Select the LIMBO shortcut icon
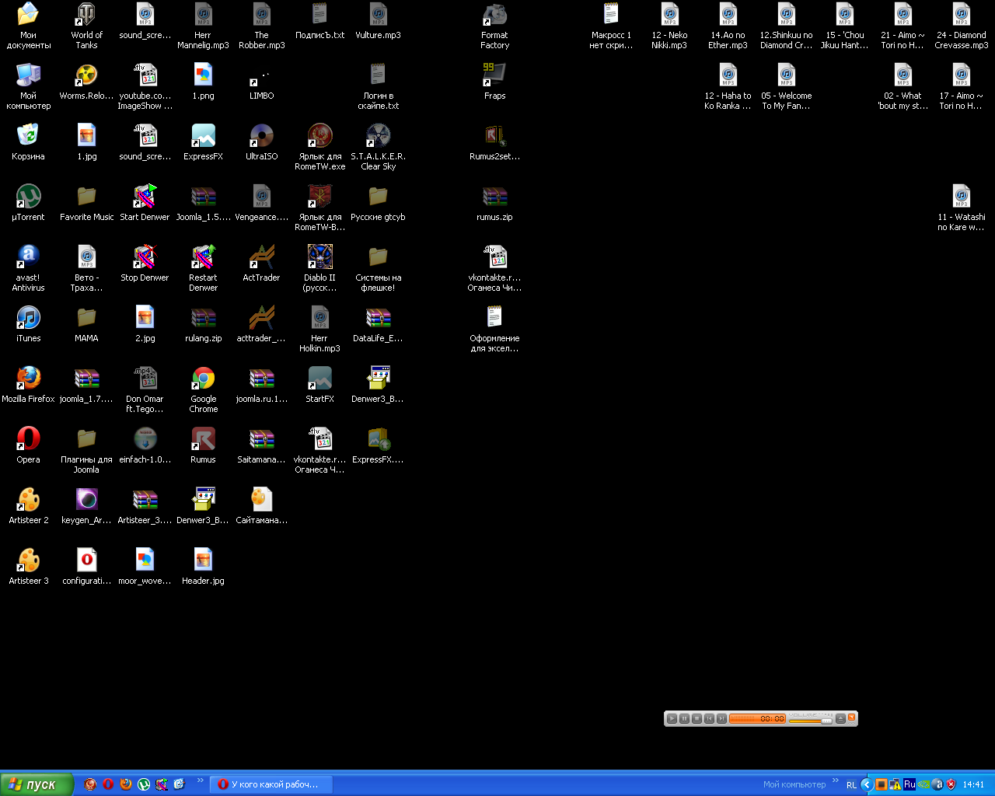 point(261,81)
